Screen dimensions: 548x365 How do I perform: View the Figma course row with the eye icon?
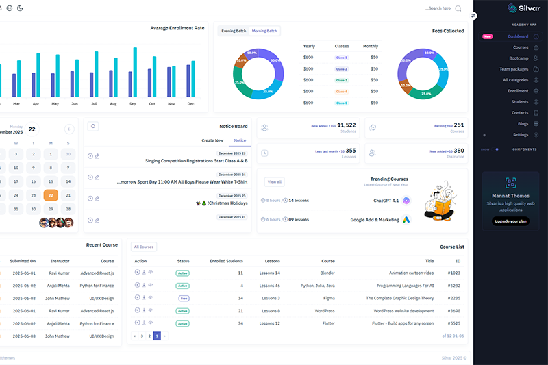click(x=151, y=298)
